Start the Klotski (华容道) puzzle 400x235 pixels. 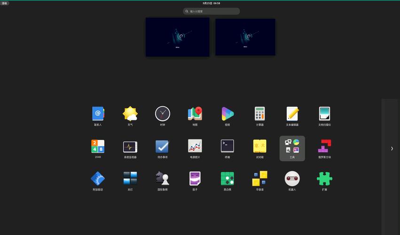(259, 180)
